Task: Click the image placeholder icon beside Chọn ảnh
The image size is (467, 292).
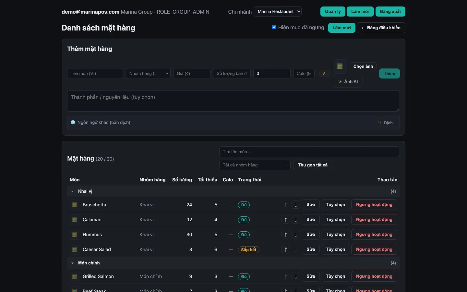Action: point(340,66)
